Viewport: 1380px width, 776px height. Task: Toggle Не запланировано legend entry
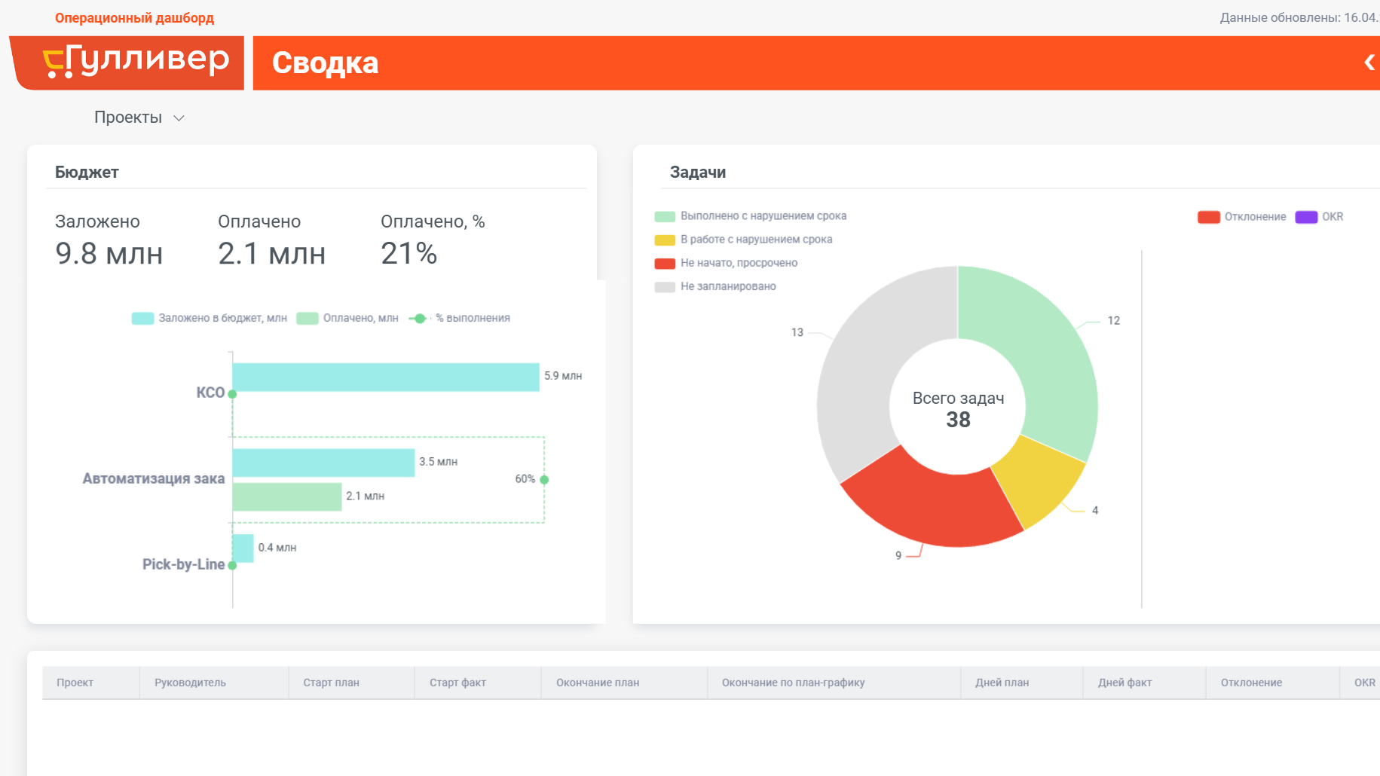pyautogui.click(x=715, y=286)
